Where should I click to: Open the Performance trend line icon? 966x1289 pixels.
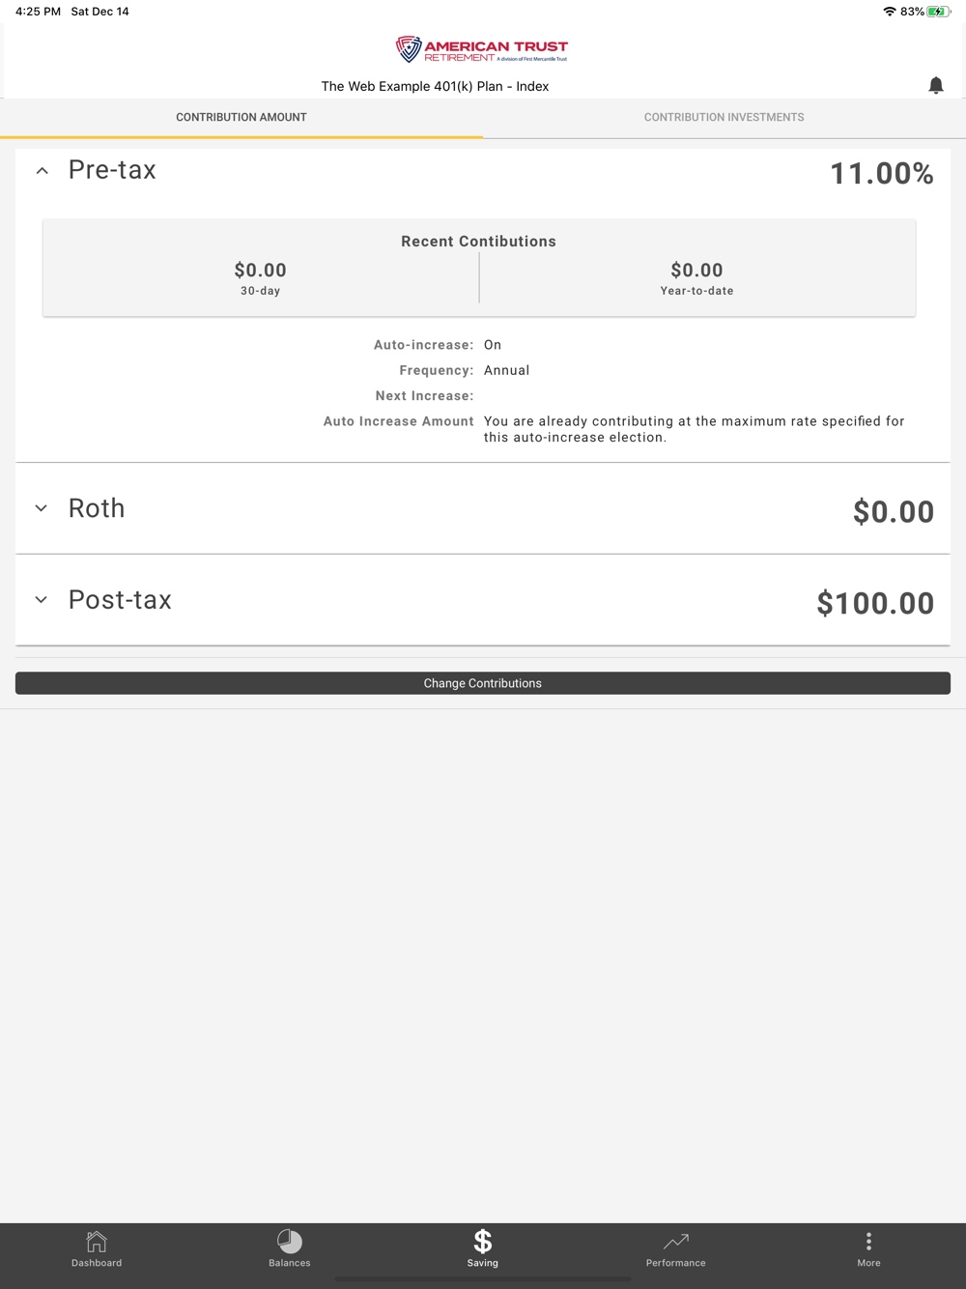[x=676, y=1241]
